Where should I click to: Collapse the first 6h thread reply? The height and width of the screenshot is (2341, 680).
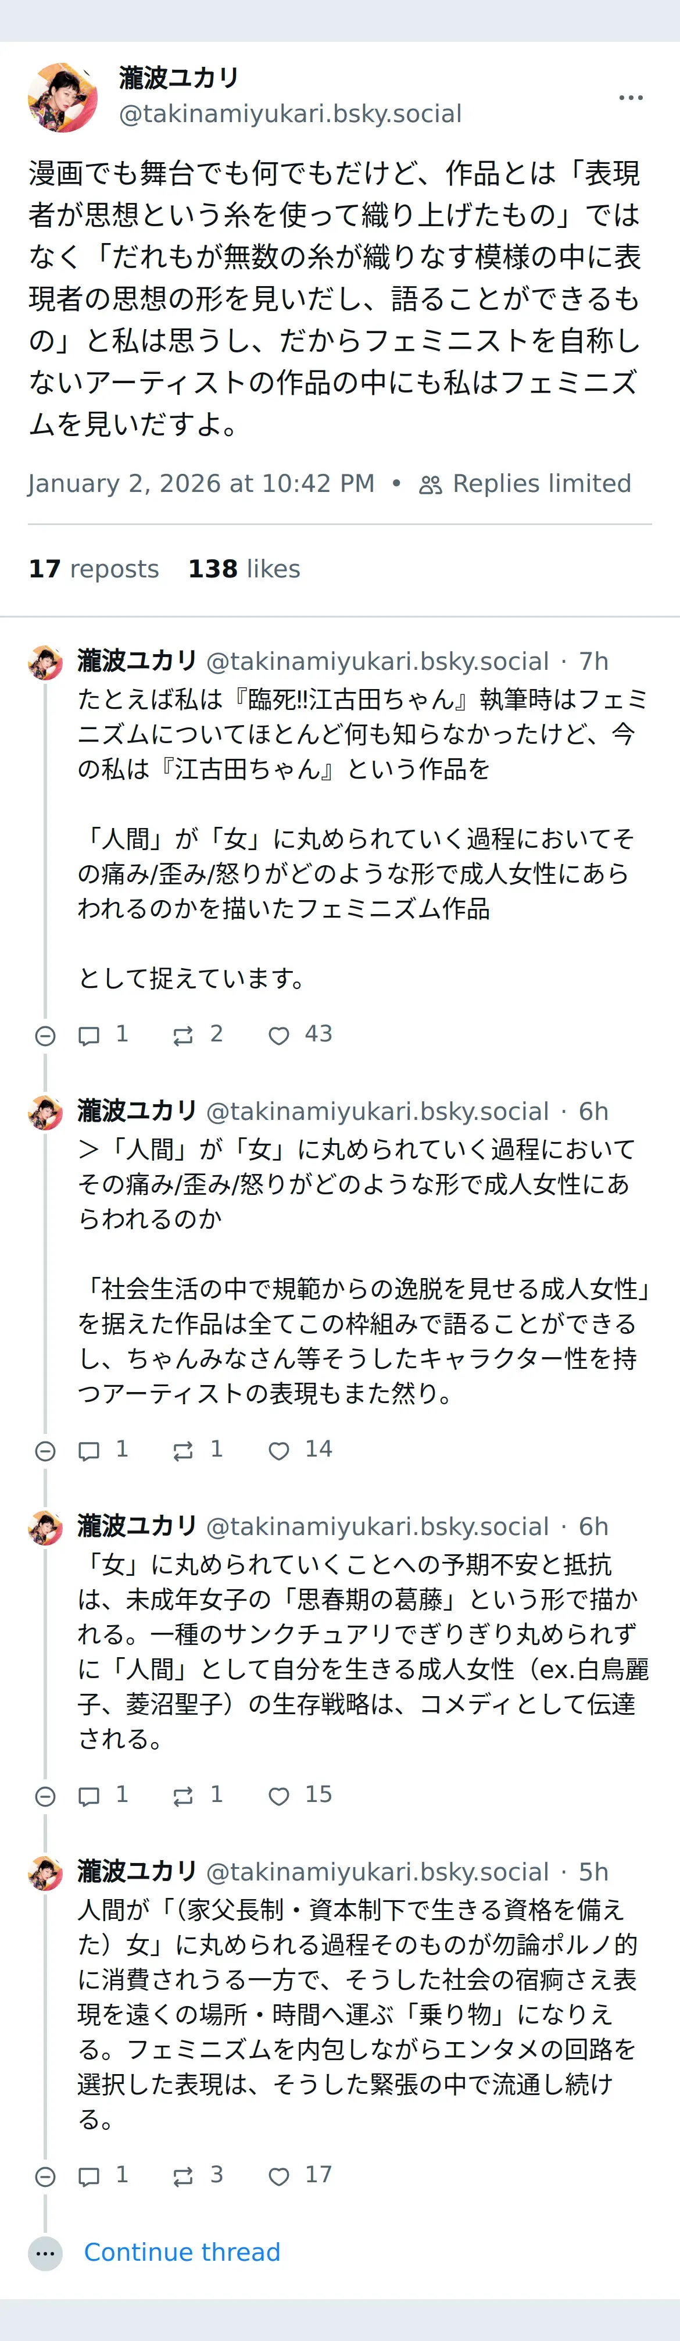[x=45, y=1450]
